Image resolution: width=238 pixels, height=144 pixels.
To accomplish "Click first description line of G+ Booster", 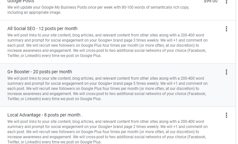I will 106,78.
